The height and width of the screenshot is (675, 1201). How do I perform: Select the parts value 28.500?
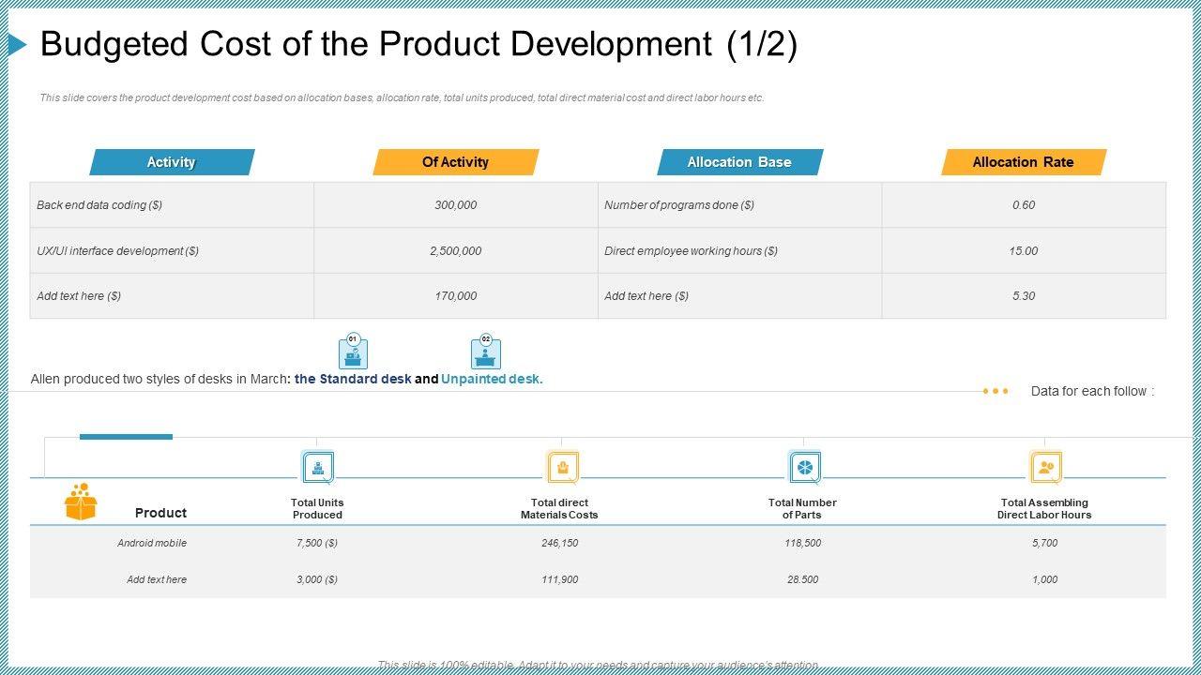pos(803,579)
